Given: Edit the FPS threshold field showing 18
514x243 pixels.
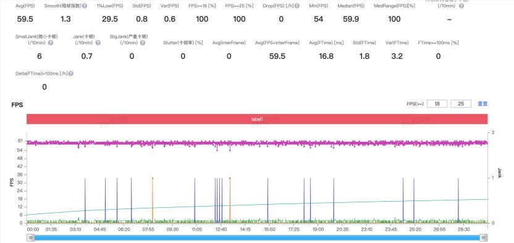Looking at the screenshot, I should (x=437, y=104).
